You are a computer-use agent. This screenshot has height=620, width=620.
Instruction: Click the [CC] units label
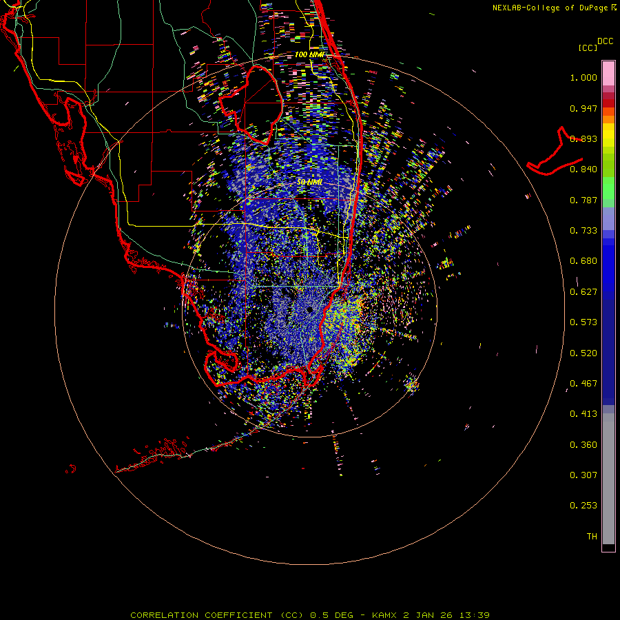[588, 48]
